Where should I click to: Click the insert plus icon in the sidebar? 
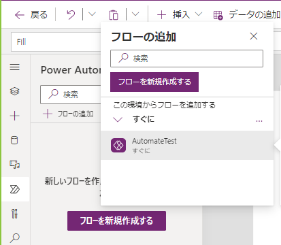[x=15, y=116]
